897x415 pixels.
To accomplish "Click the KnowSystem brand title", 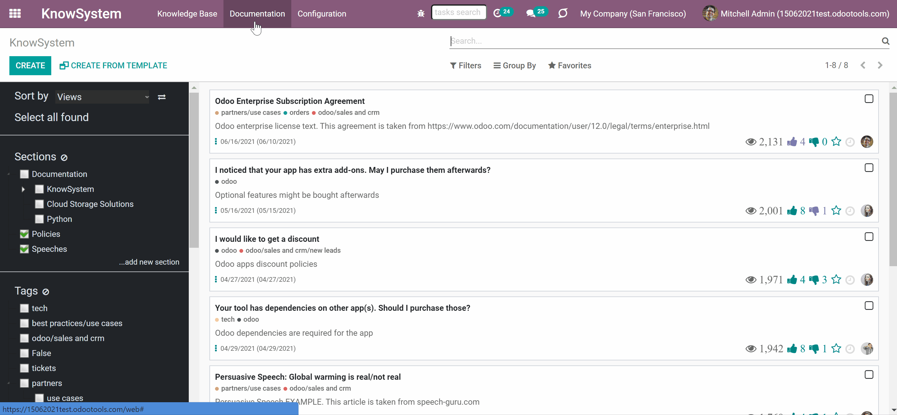I will click(81, 13).
